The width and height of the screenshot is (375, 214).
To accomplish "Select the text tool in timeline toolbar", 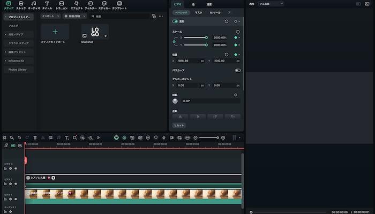I will (x=66, y=137).
